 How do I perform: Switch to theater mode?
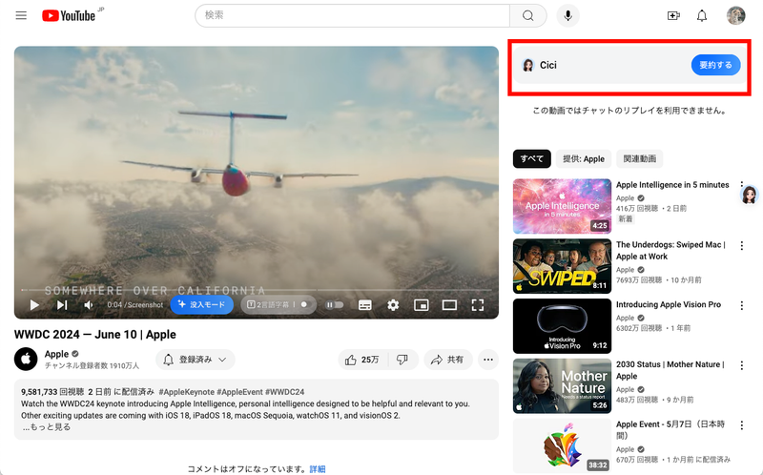coord(449,305)
